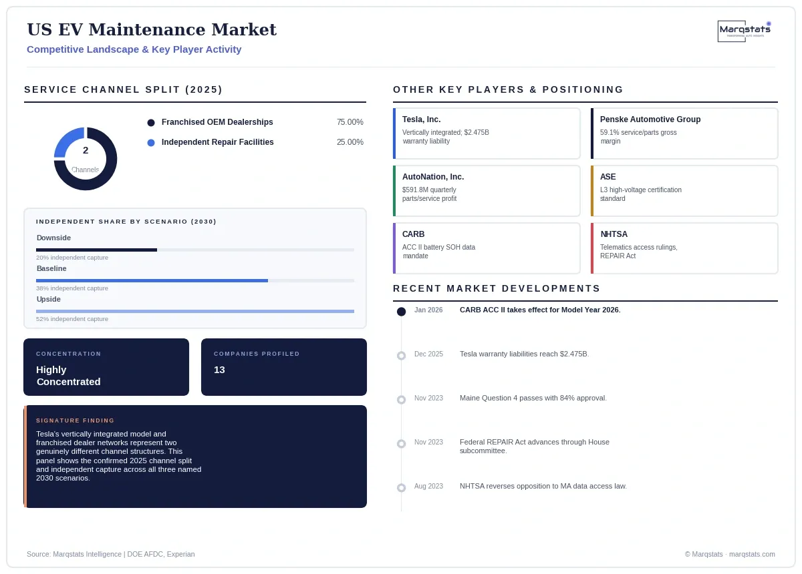Click the 38% independent capture text

point(72,288)
